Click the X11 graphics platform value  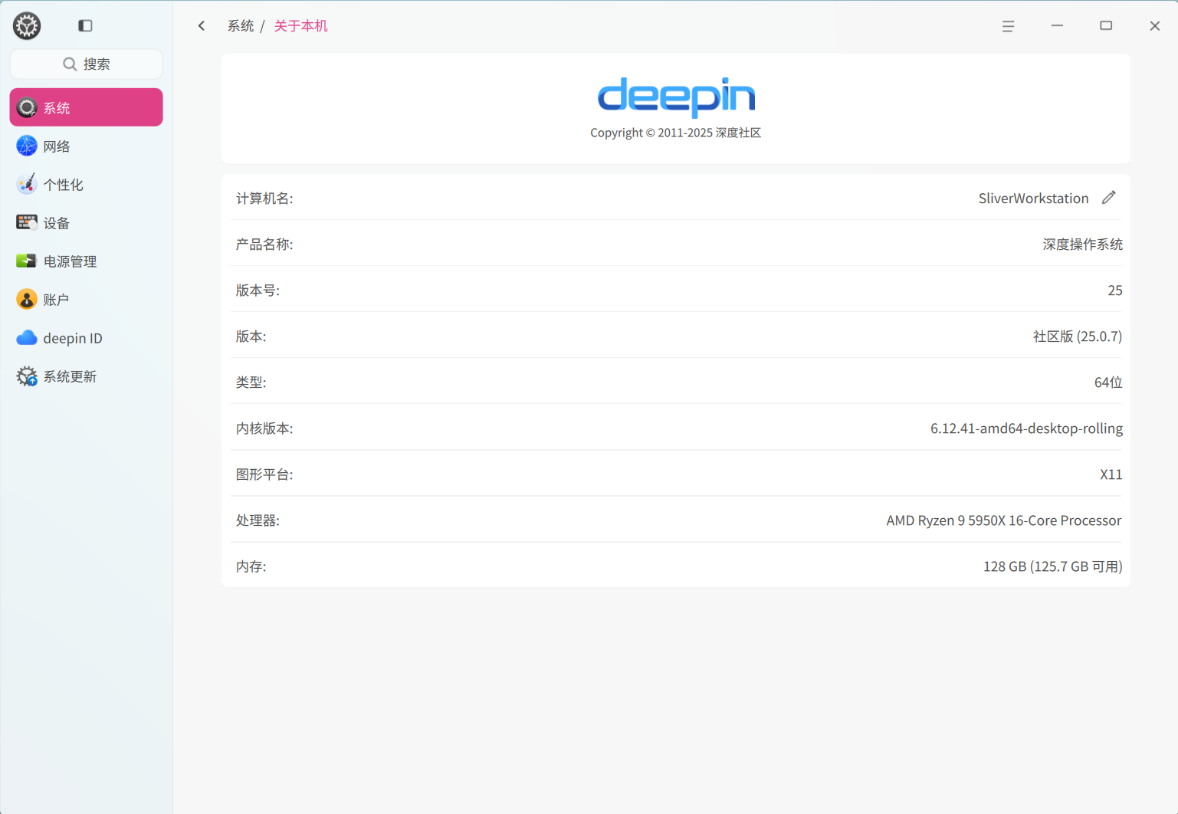(x=1111, y=474)
